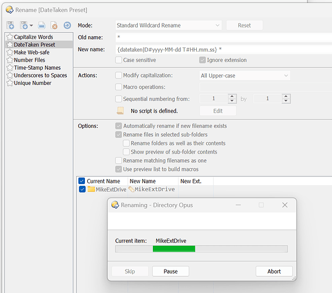Click the numbering 'by' increment field

pyautogui.click(x=268, y=98)
